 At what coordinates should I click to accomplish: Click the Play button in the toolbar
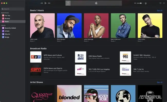point(45,3)
